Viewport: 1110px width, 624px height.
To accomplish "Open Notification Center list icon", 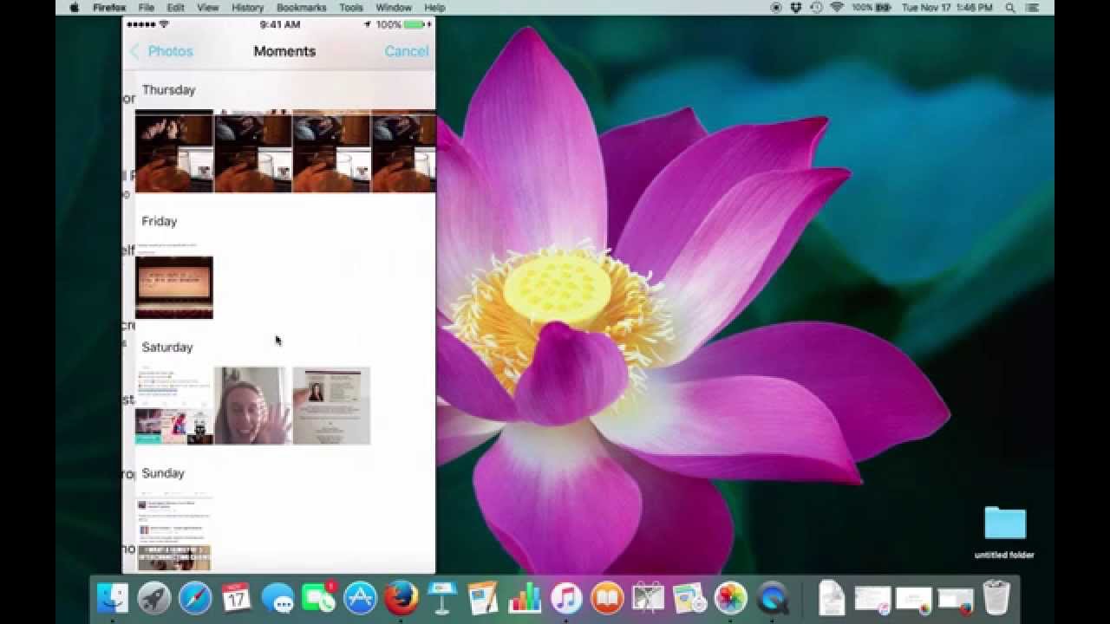I will (x=1034, y=8).
